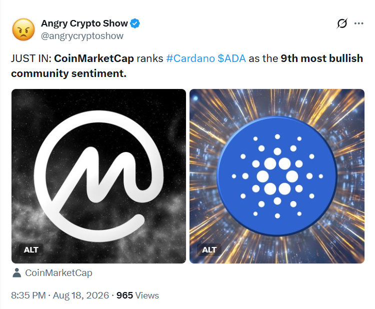Click the tagged person silhouette icon
The height and width of the screenshot is (309, 375).
[x=16, y=273]
